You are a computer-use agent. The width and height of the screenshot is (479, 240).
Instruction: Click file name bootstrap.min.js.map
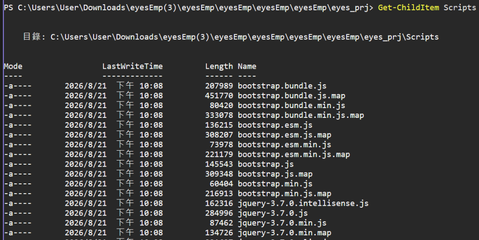284,193
